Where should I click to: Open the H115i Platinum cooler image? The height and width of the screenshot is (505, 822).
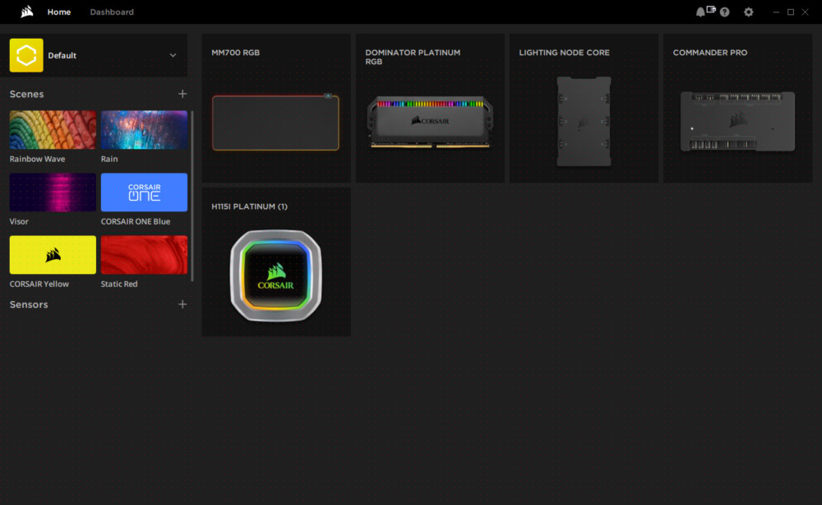275,276
